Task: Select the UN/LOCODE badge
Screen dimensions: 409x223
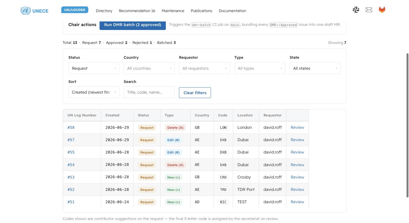Action: (75, 10)
